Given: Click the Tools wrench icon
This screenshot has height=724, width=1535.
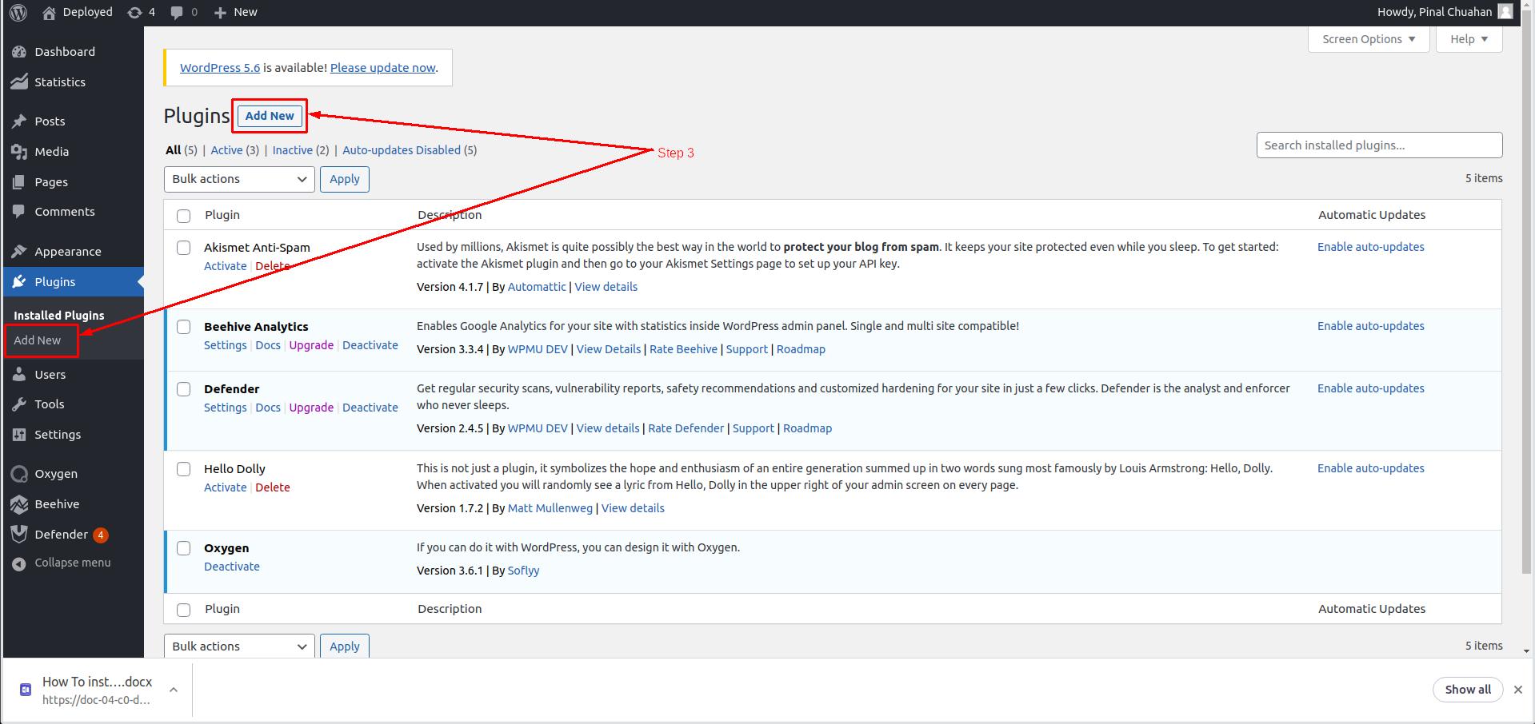Looking at the screenshot, I should (x=19, y=404).
